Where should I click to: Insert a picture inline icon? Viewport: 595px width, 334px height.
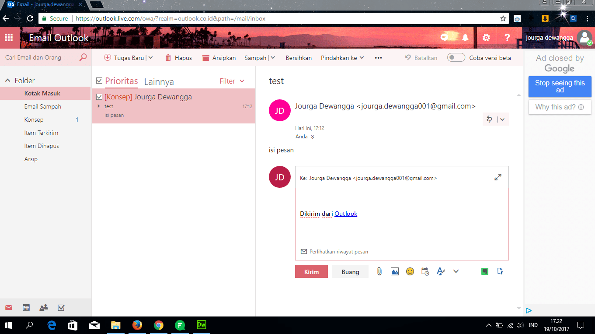395,271
